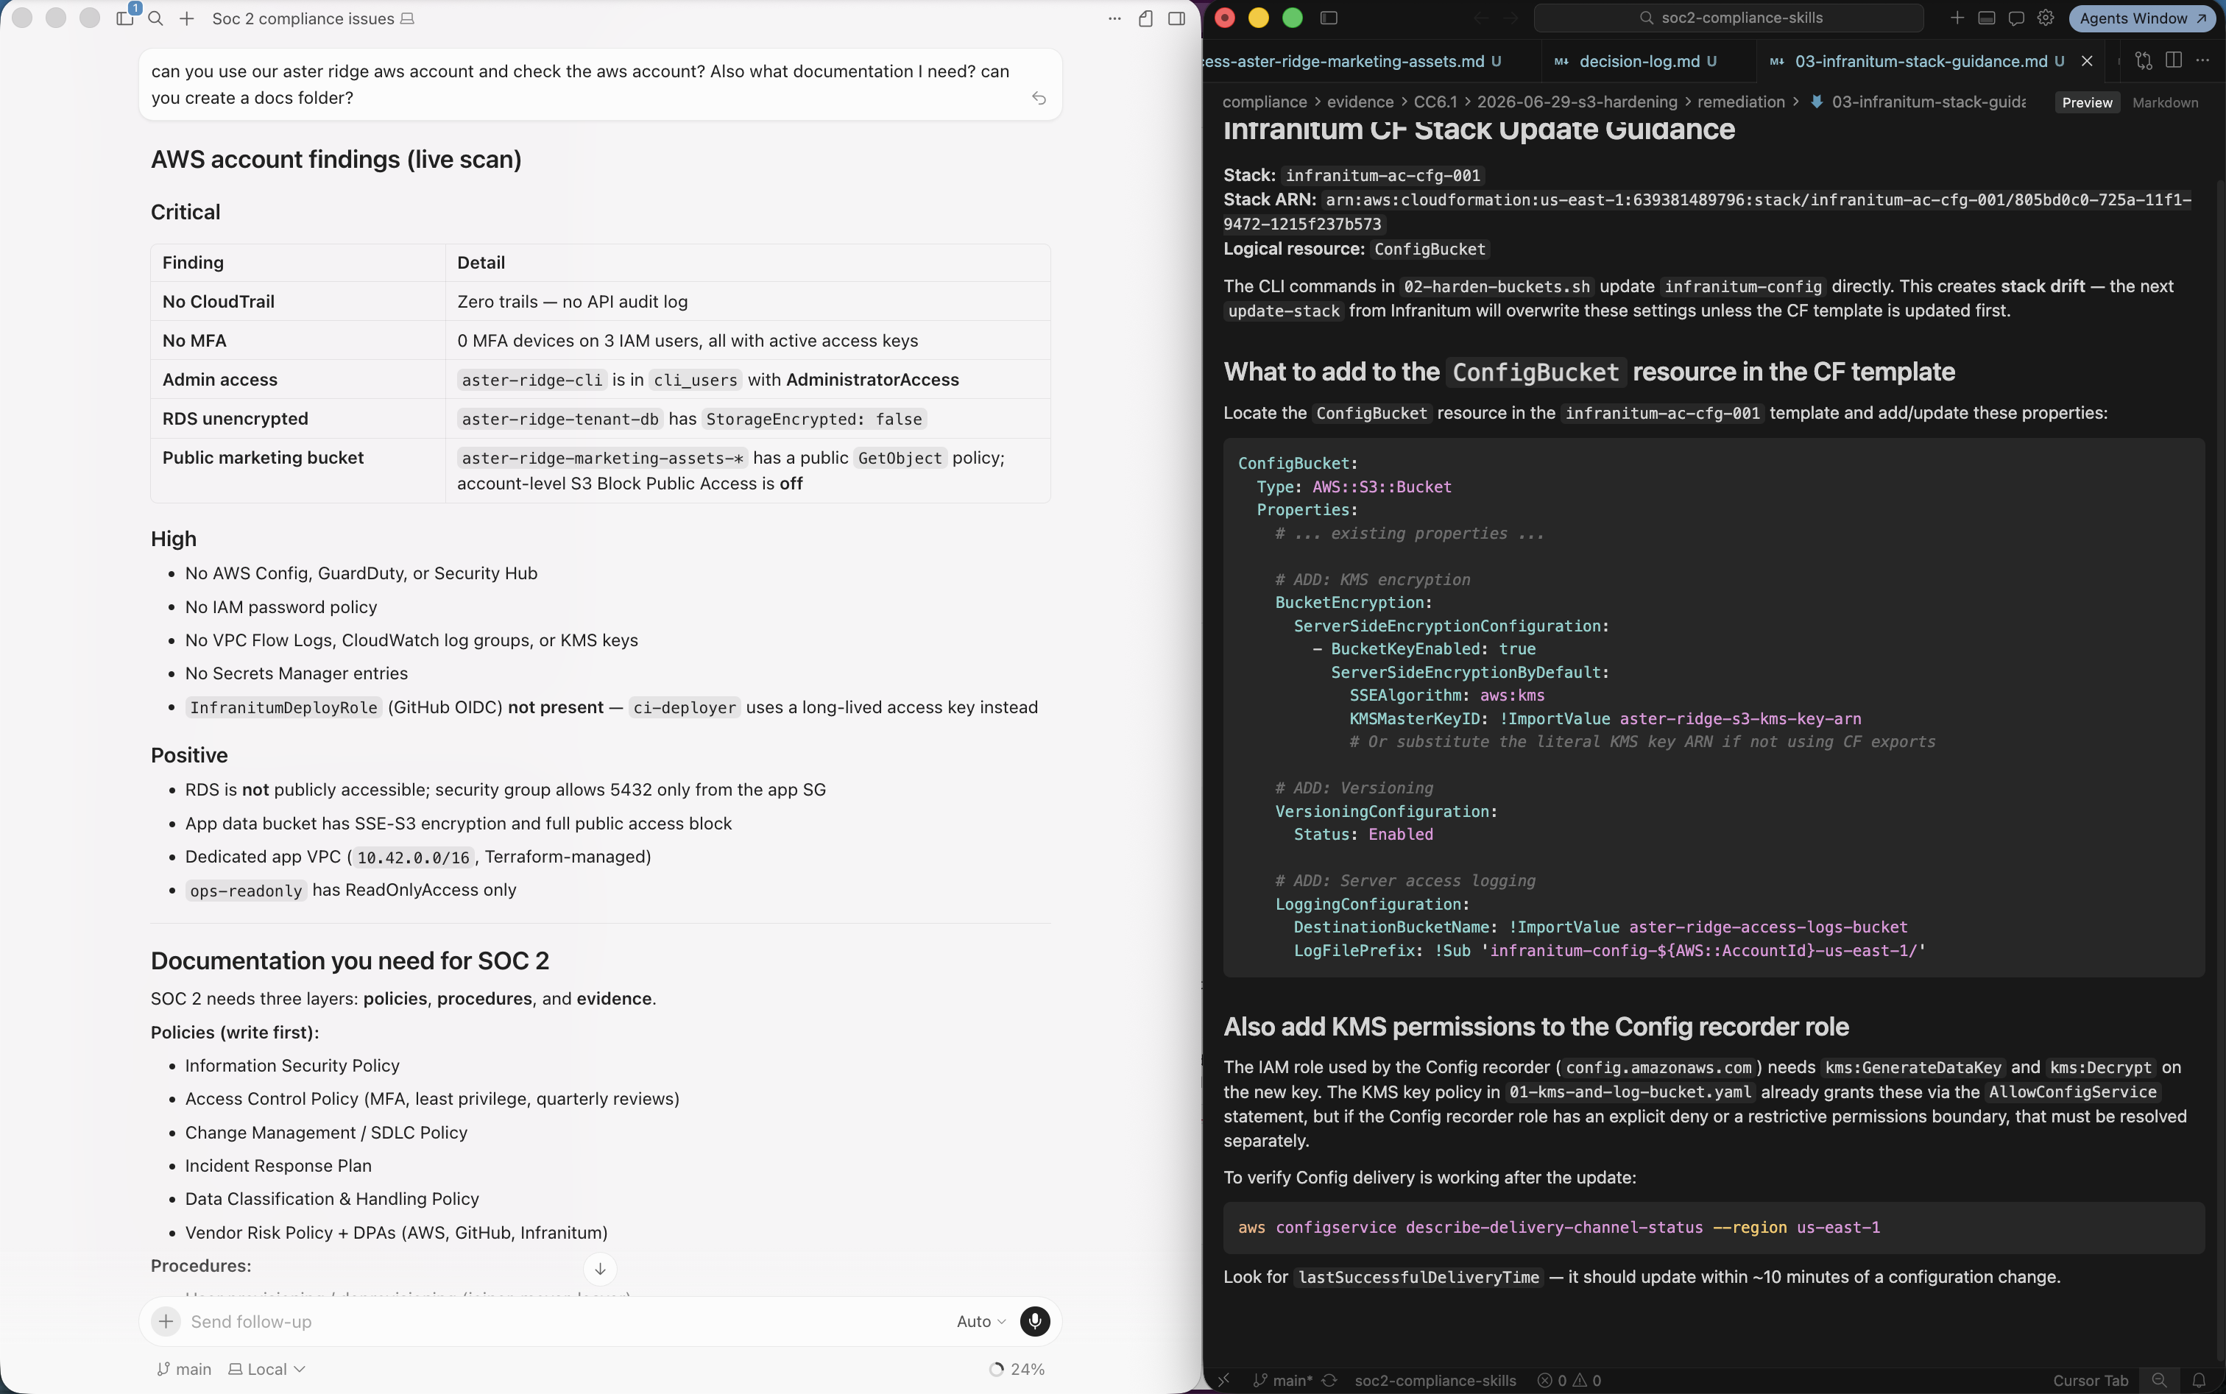Screen dimensions: 2226x1394
Task: Start voice input with microphone button
Action: 1035,1321
